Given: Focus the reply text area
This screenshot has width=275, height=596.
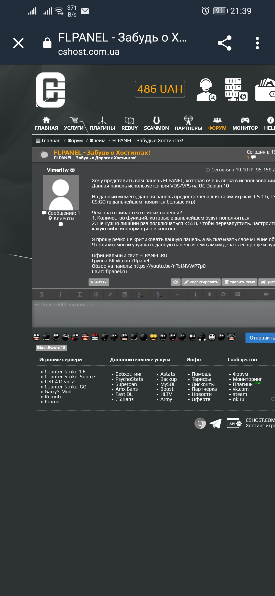Looking at the screenshot, I should pyautogui.click(x=154, y=313).
